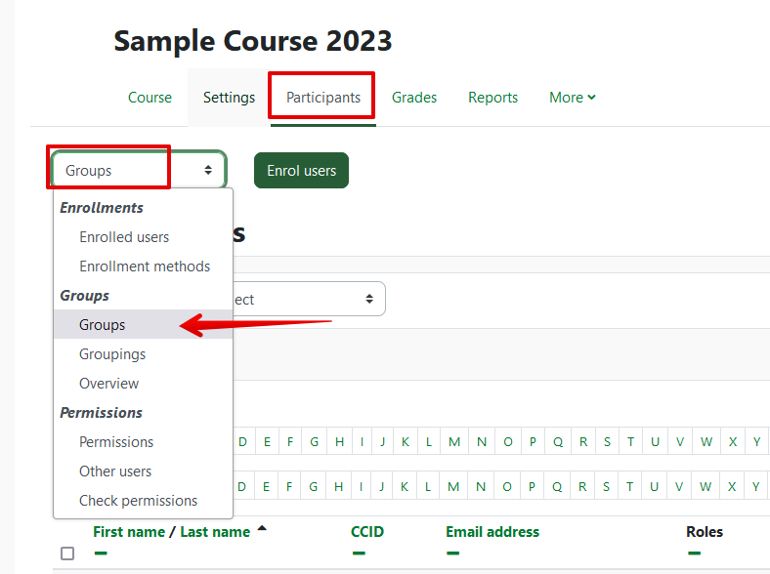770x574 pixels.
Task: Select Check permissions option
Action: pos(138,501)
